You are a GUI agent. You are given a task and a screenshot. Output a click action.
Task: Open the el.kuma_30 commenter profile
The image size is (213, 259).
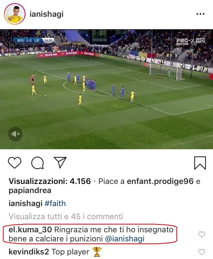pyautogui.click(x=30, y=230)
